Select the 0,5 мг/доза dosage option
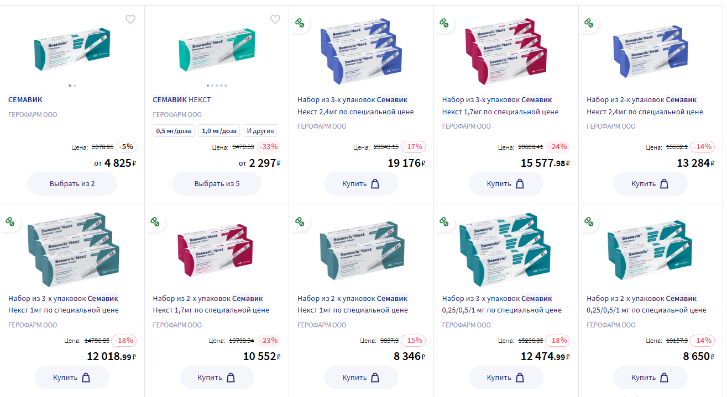This screenshot has width=727, height=397. point(174,131)
